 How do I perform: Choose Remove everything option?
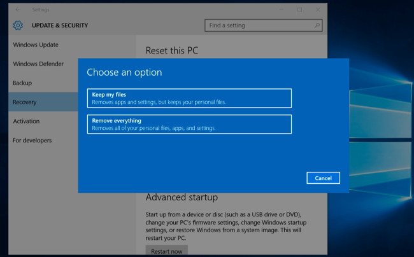(189, 124)
